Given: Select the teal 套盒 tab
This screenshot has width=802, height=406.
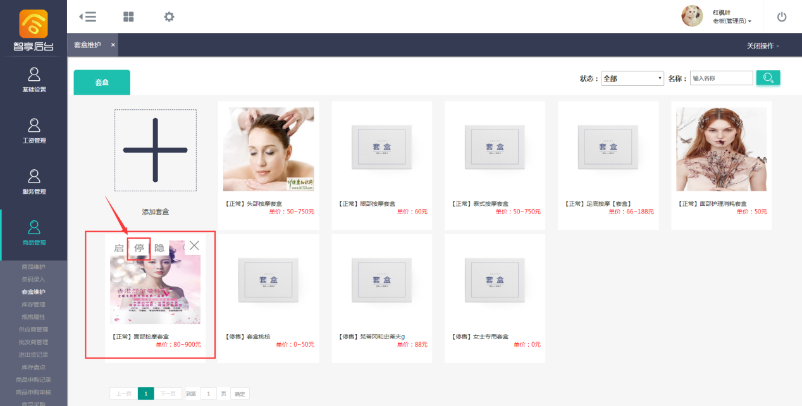Looking at the screenshot, I should click(102, 83).
